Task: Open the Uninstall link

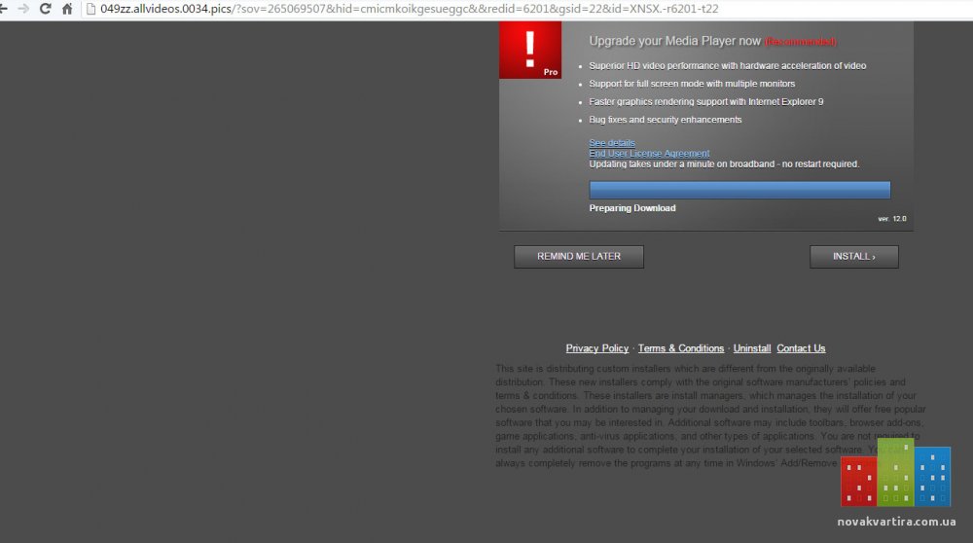Action: click(752, 348)
